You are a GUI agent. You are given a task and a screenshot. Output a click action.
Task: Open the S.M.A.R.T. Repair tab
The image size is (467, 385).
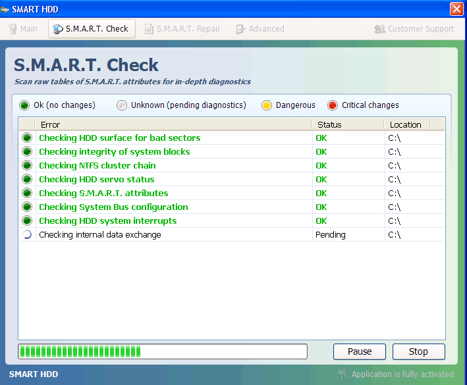pyautogui.click(x=182, y=29)
